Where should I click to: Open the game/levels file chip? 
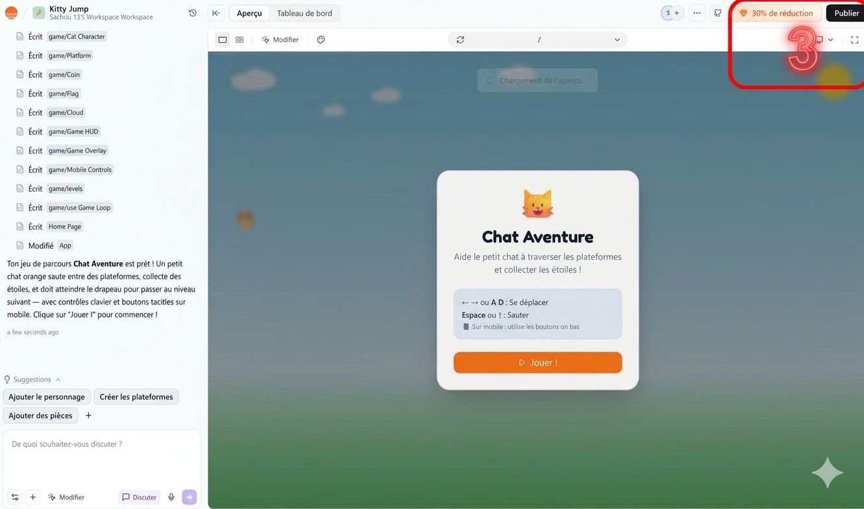coord(66,188)
